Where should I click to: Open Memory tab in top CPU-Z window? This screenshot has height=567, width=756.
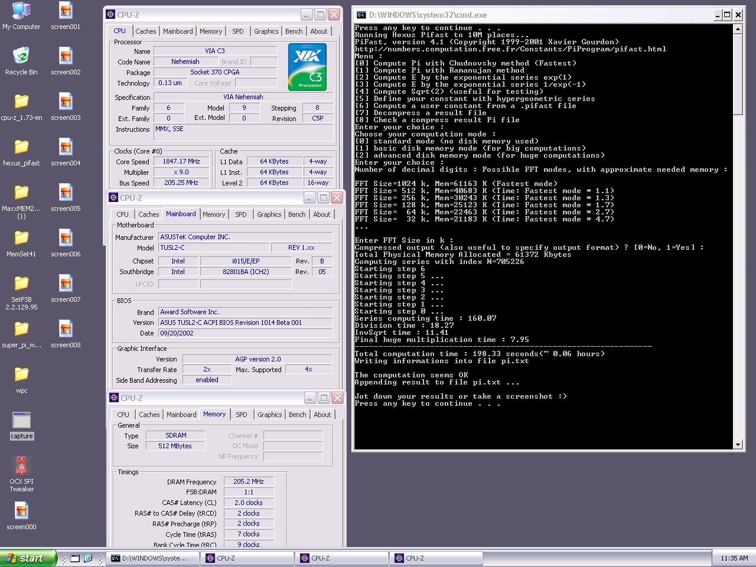[211, 31]
